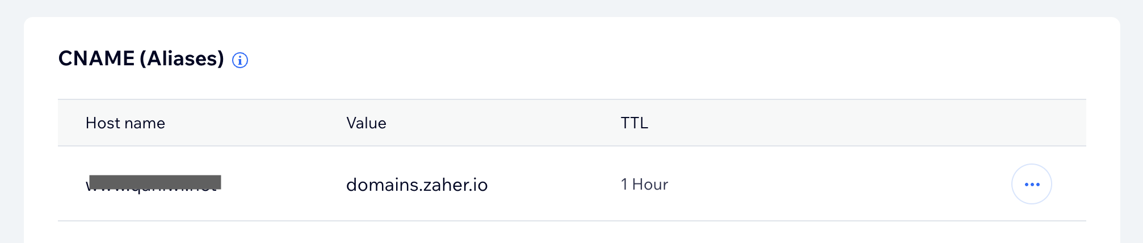Click the CNAME (Aliases) section heading

coord(141,58)
